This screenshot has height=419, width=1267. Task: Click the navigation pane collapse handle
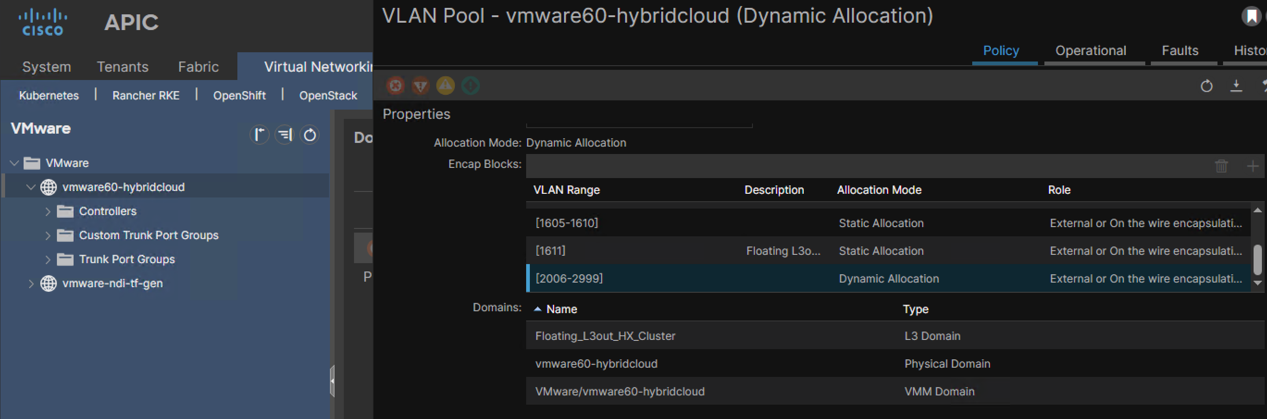pyautogui.click(x=332, y=381)
